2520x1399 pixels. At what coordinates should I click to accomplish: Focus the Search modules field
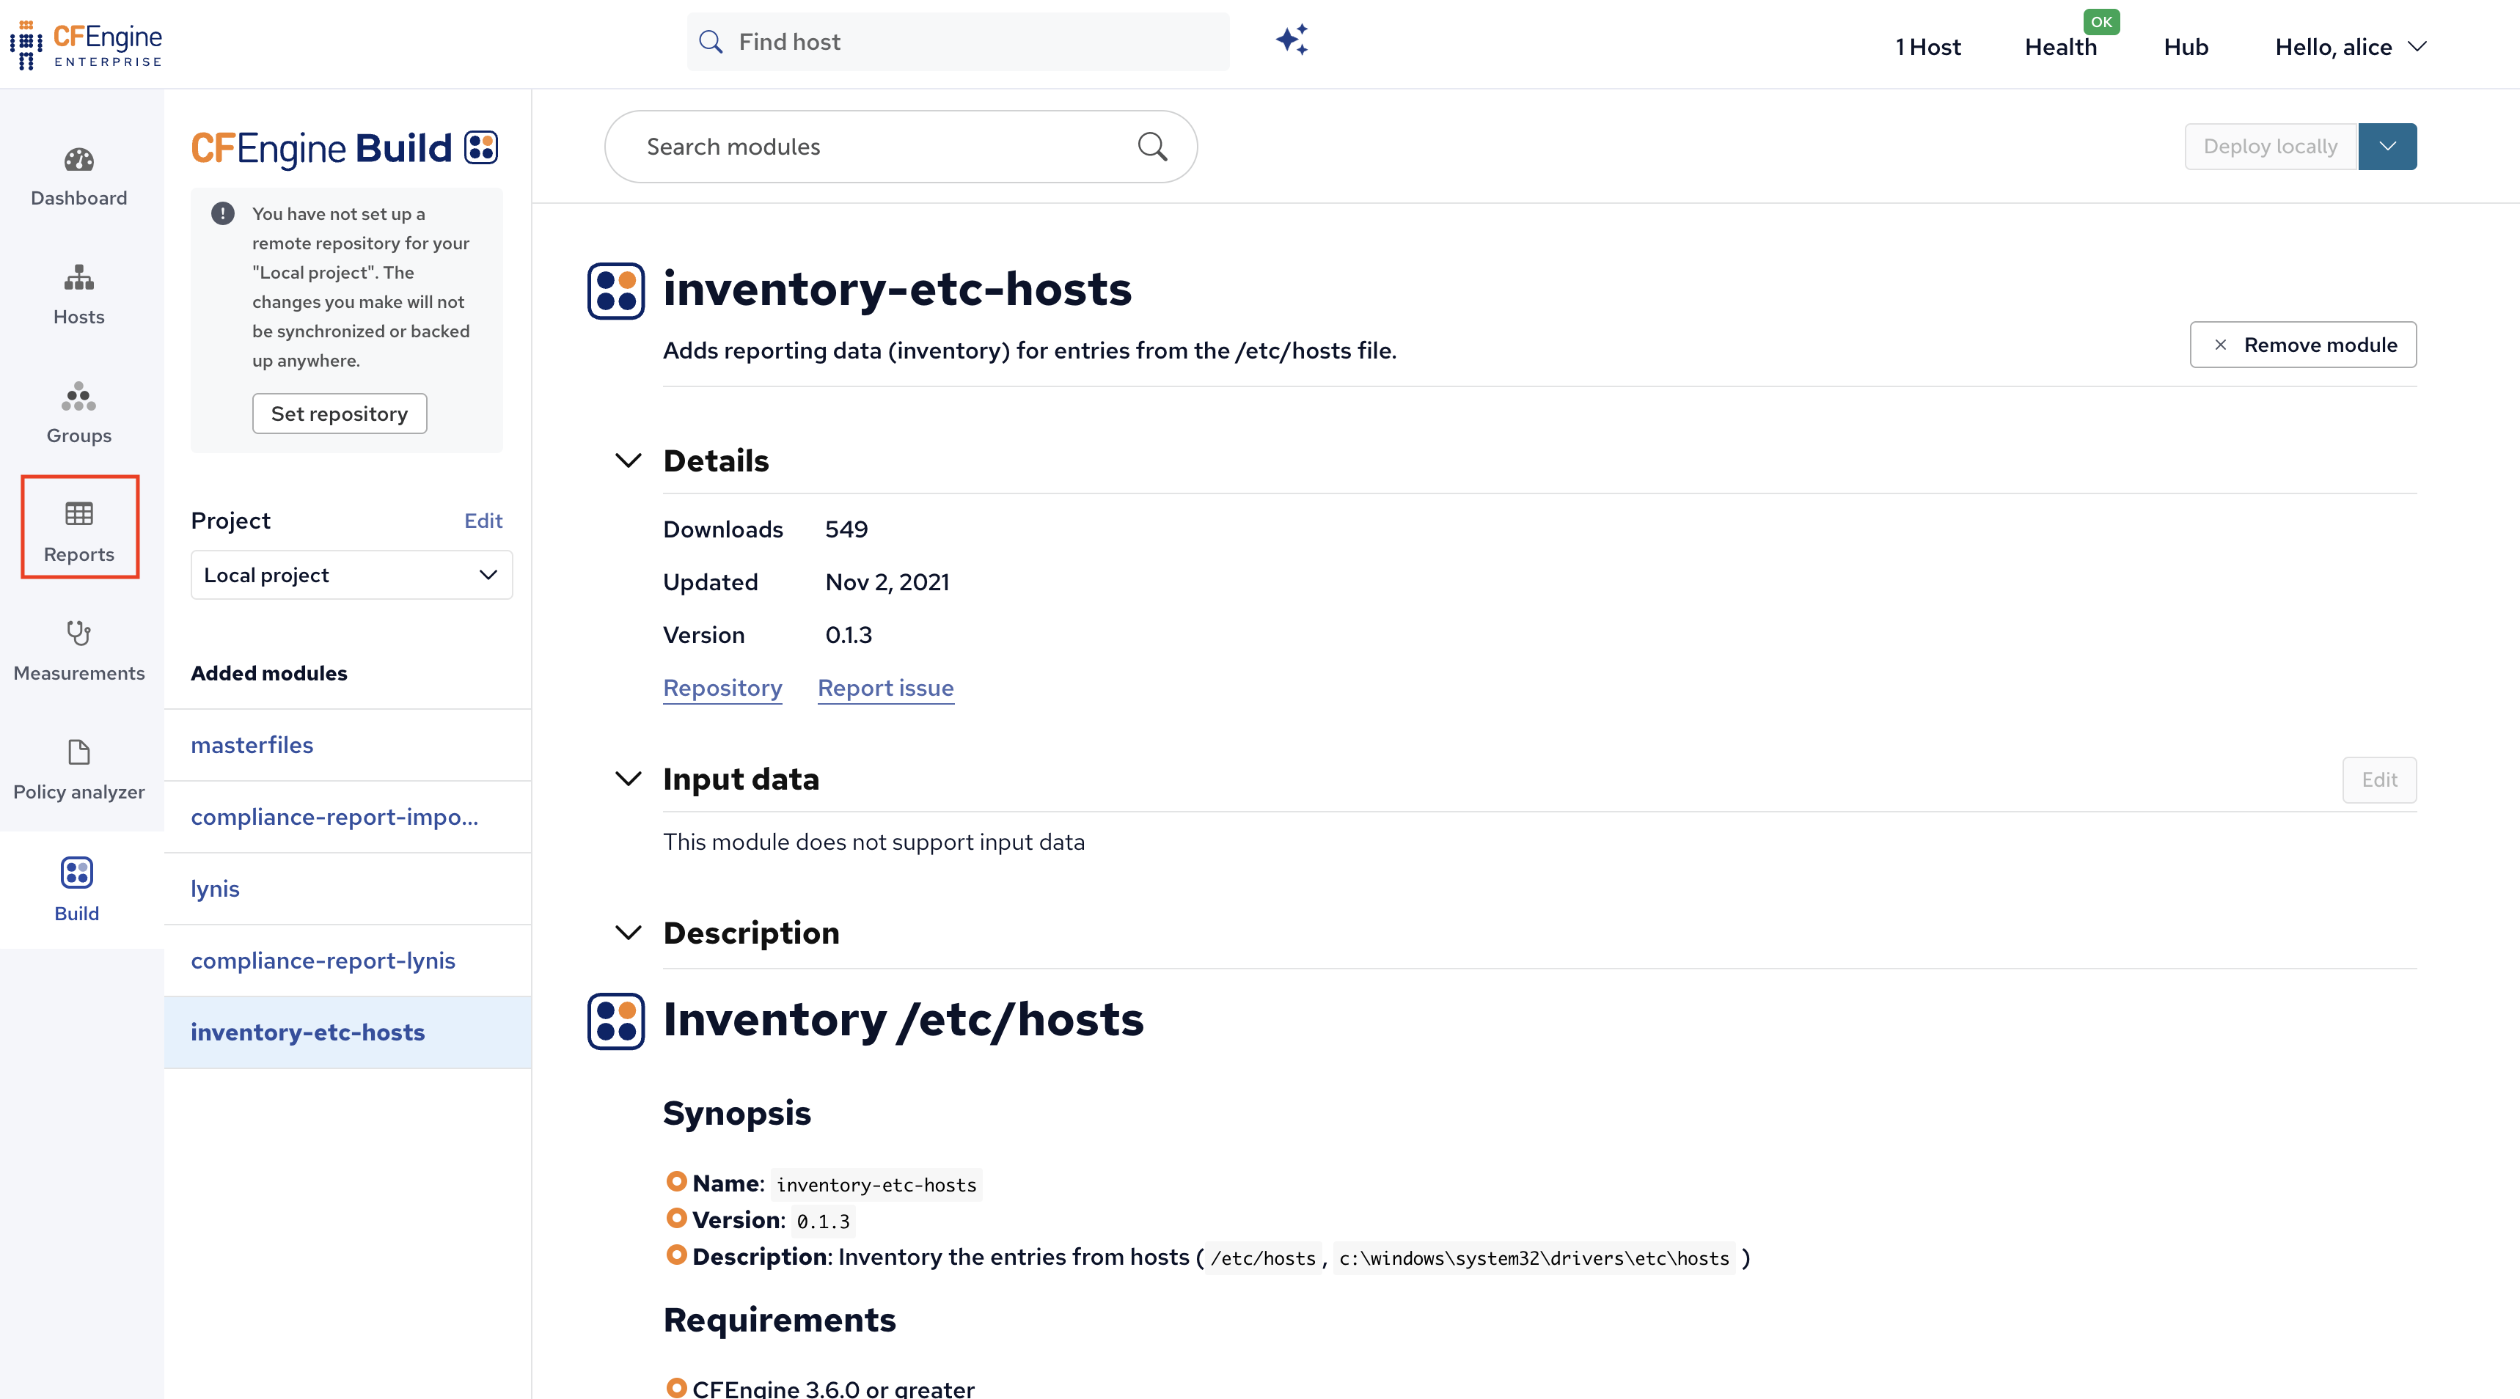click(900, 147)
